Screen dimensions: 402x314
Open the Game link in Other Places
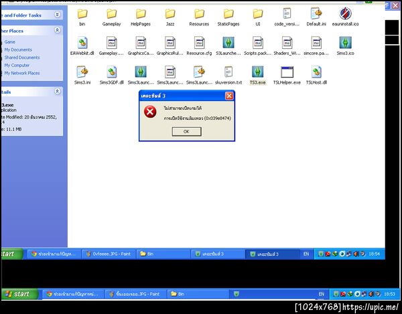point(10,42)
